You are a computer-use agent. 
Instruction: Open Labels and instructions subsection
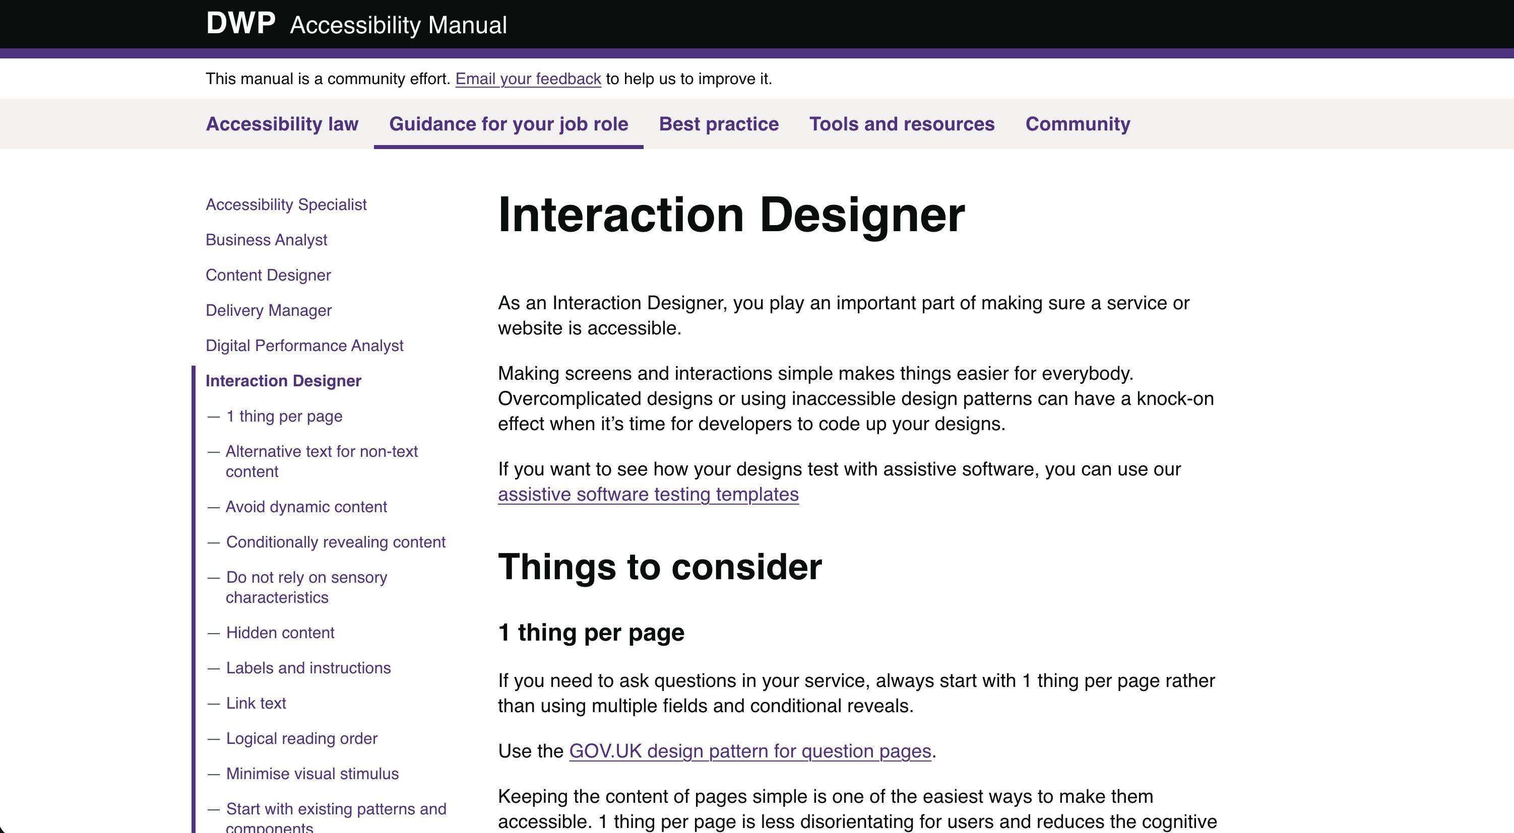(x=308, y=668)
